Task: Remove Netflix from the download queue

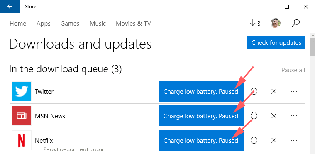Action: click(274, 140)
